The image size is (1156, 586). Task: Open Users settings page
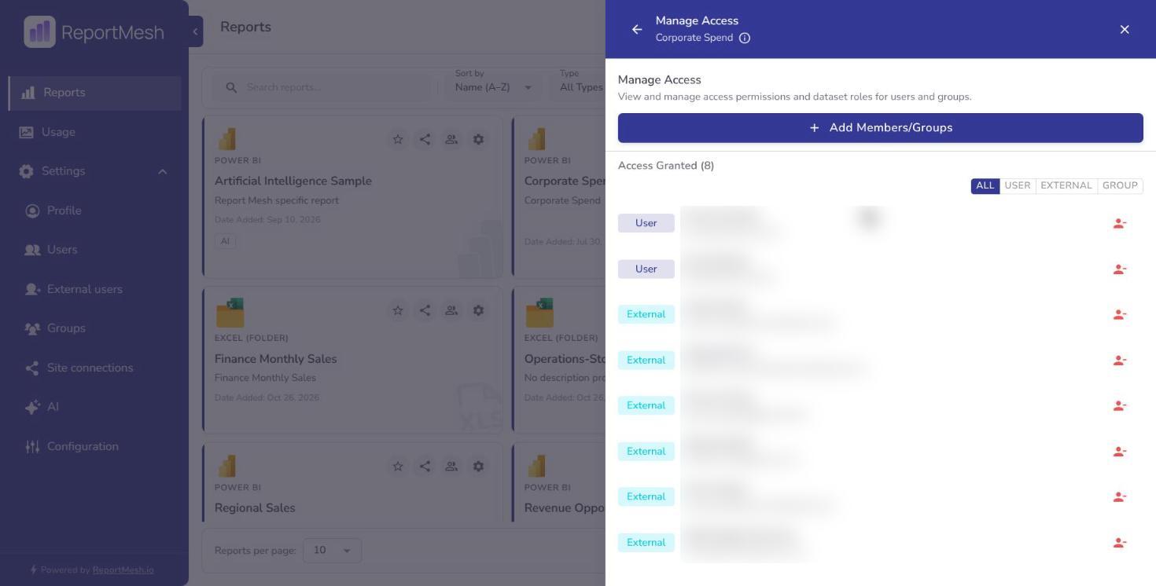(x=95, y=250)
